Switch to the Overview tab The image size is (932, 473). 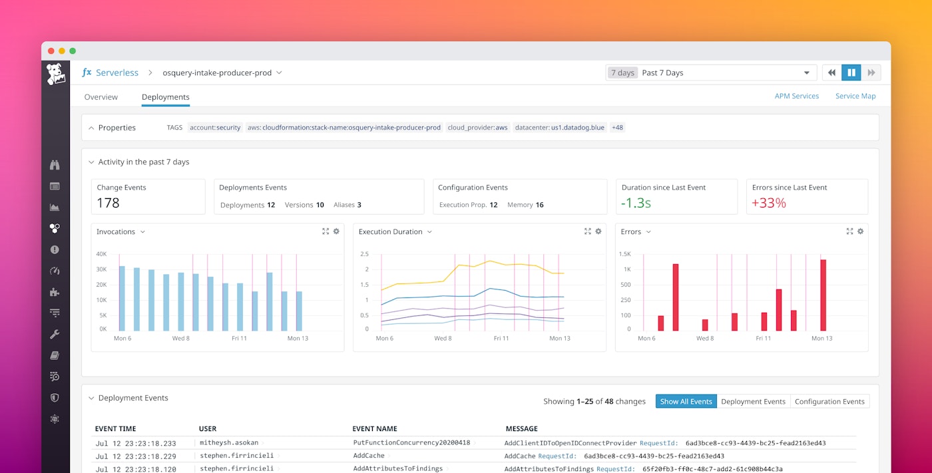click(x=101, y=96)
